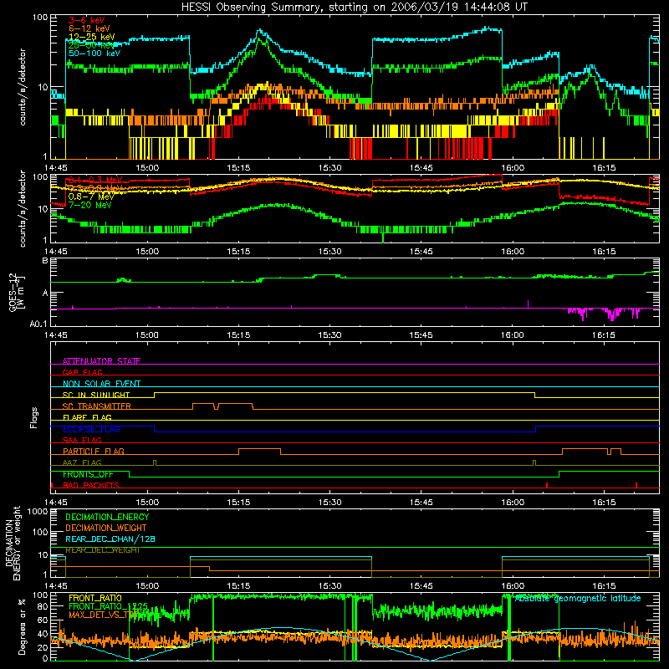Click the SAA_FLAG label
669x669 pixels.
tap(82, 440)
